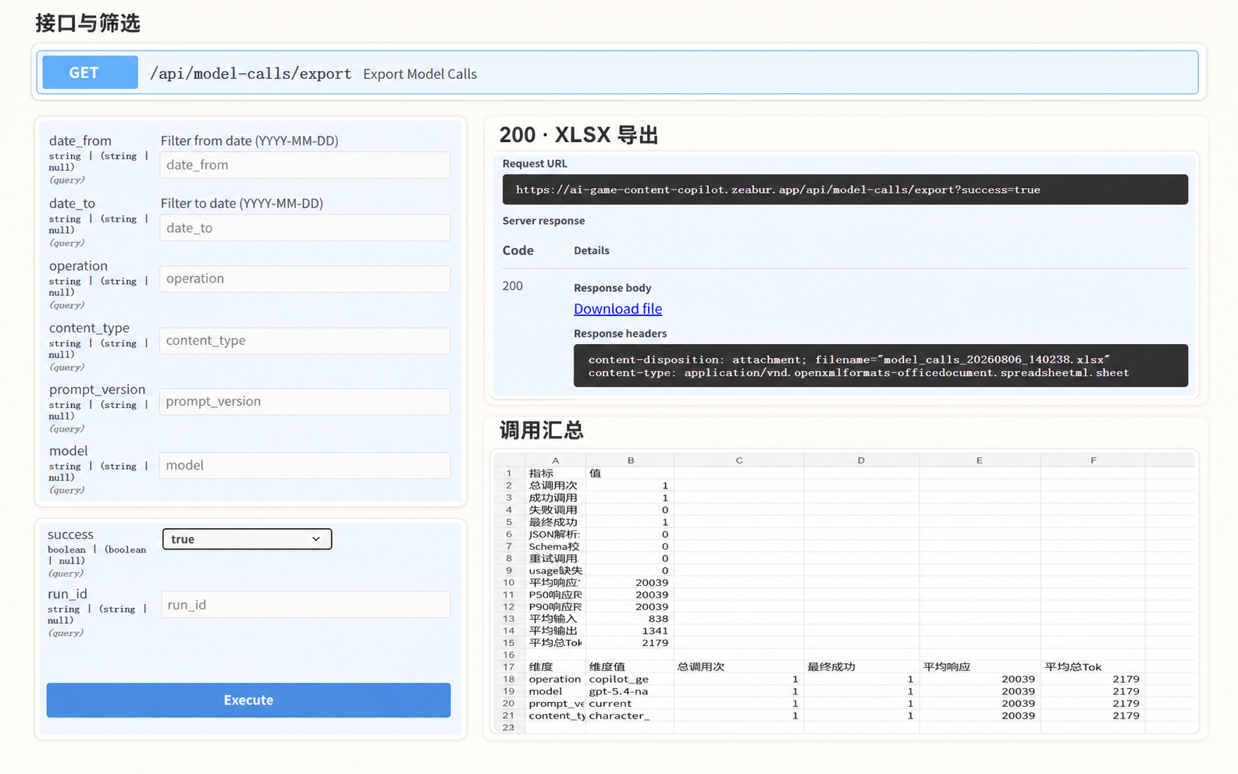Select spreadsheet column B header
The height and width of the screenshot is (774, 1238).
tap(630, 460)
